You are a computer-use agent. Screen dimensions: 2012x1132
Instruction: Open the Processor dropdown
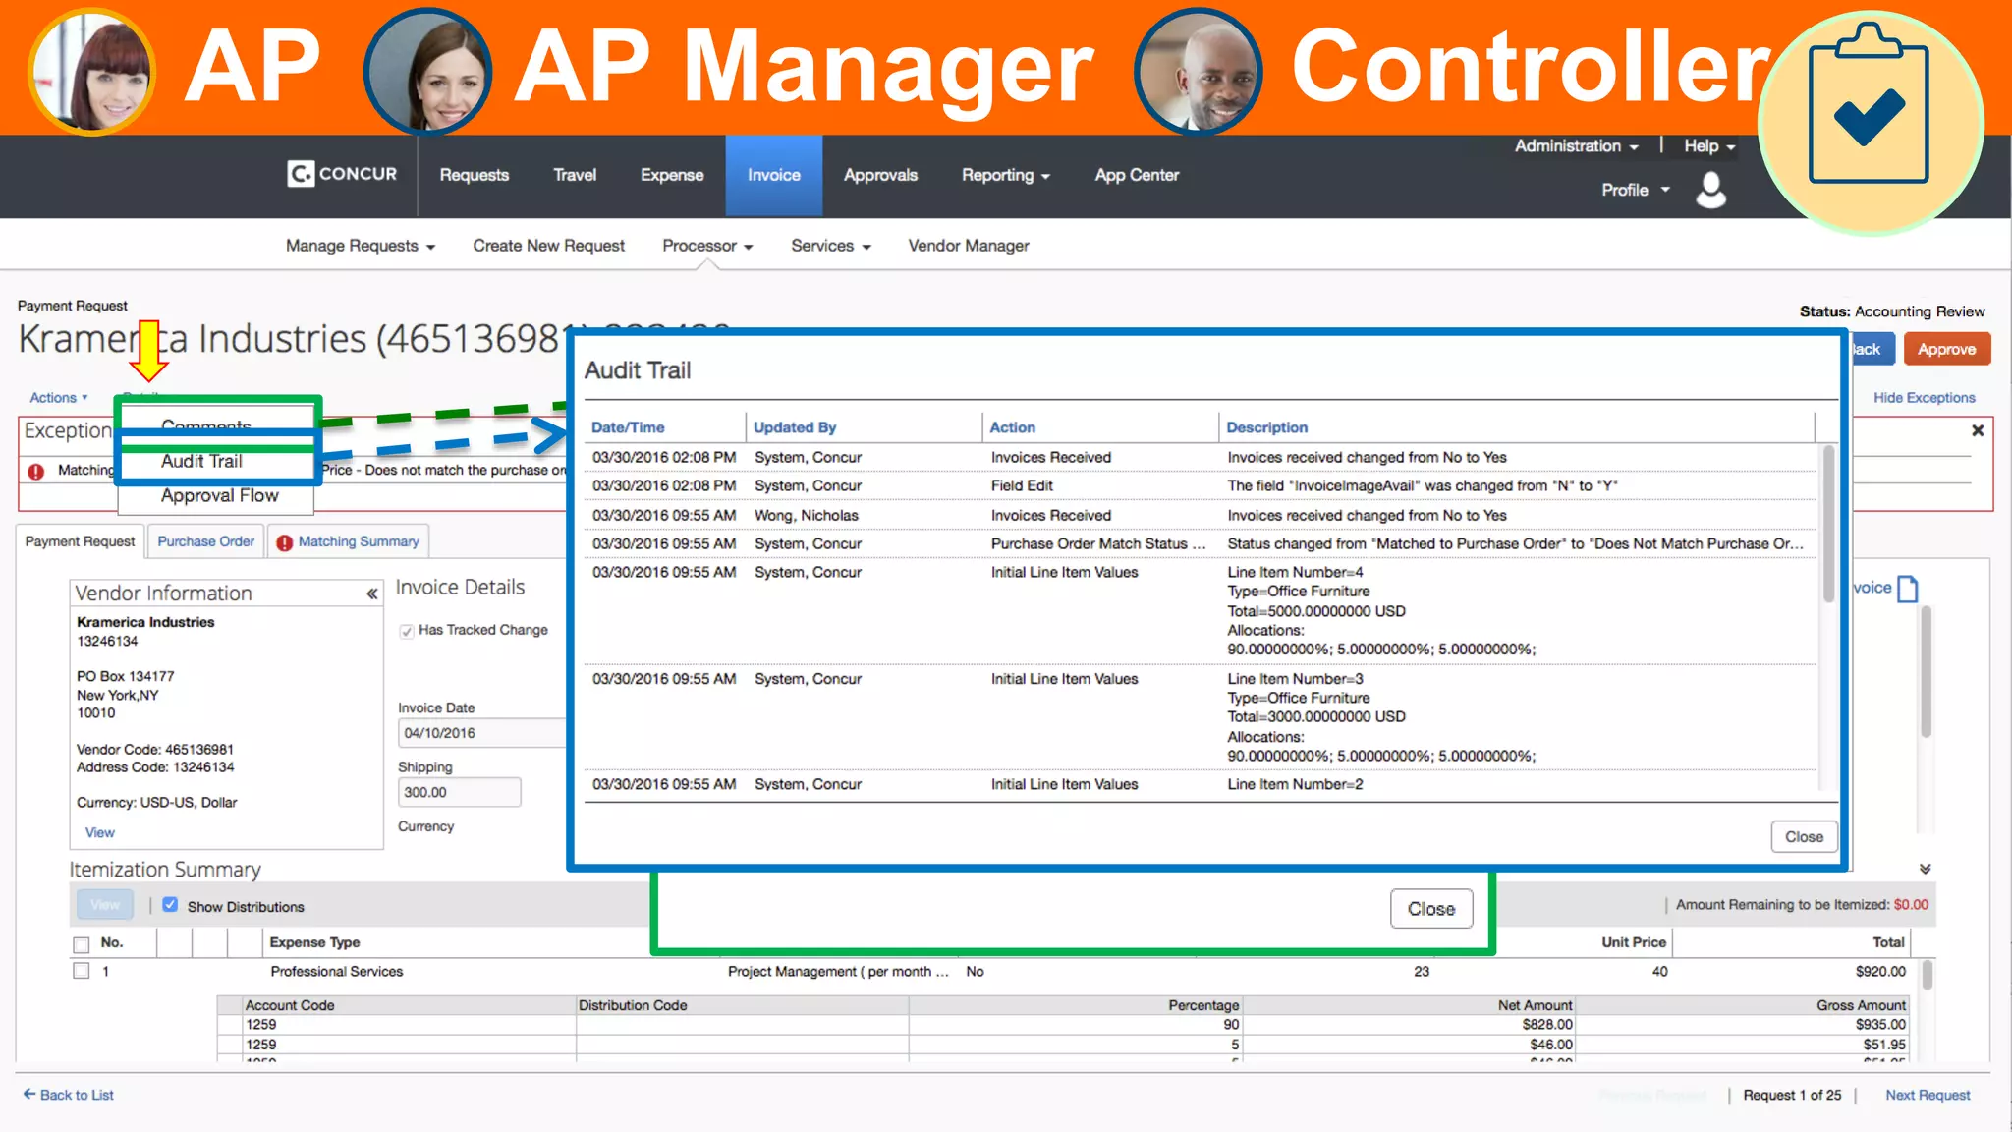[707, 246]
